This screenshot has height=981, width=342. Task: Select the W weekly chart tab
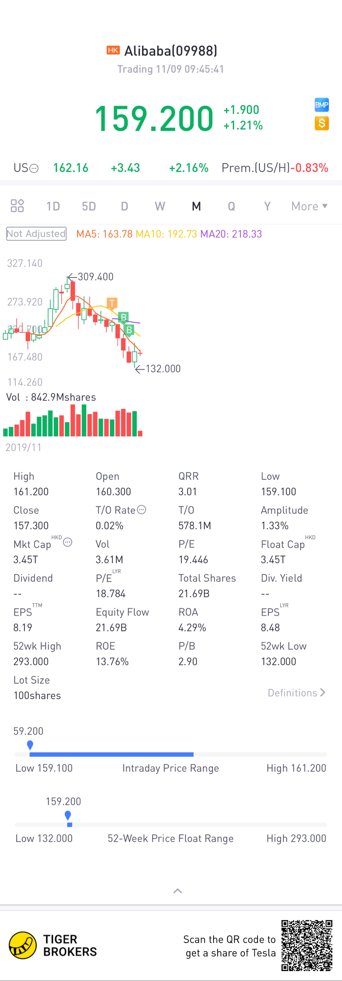tap(160, 206)
